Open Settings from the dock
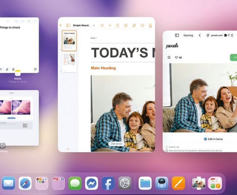The width and height of the screenshot is (237, 195). (125, 183)
